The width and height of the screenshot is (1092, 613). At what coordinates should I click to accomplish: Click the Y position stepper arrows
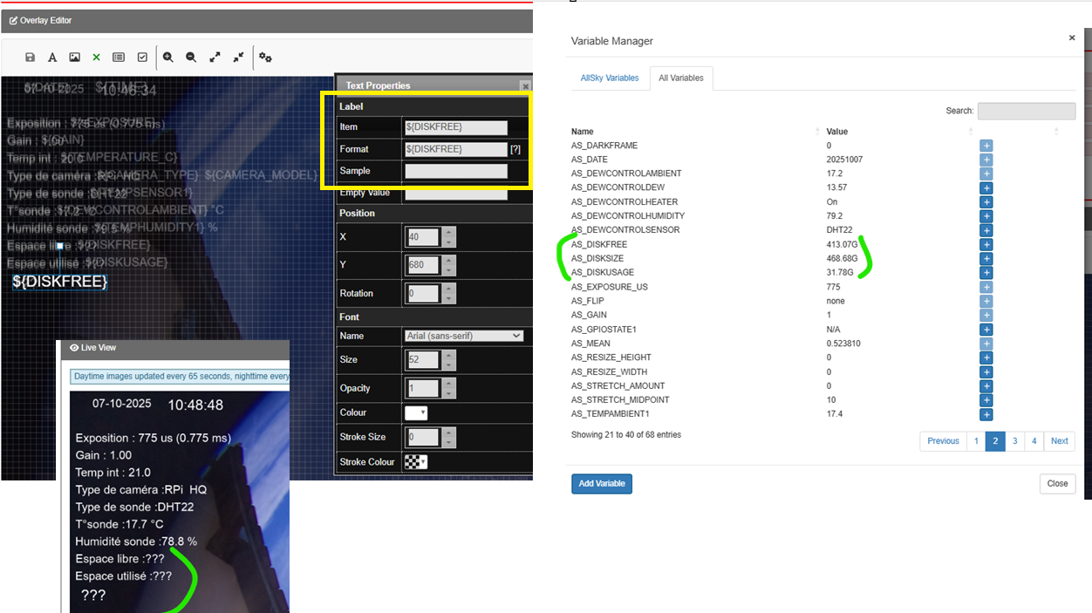pos(448,265)
